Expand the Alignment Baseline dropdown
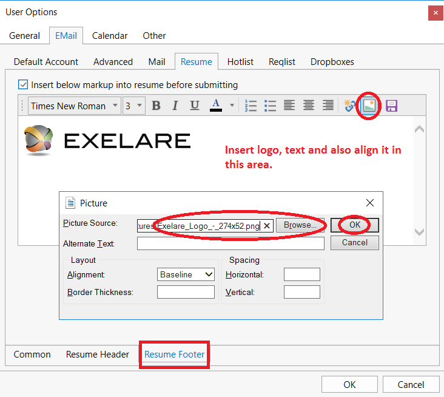This screenshot has height=397, width=444. (x=186, y=274)
